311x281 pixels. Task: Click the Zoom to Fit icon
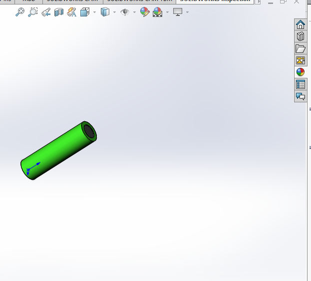(x=20, y=12)
